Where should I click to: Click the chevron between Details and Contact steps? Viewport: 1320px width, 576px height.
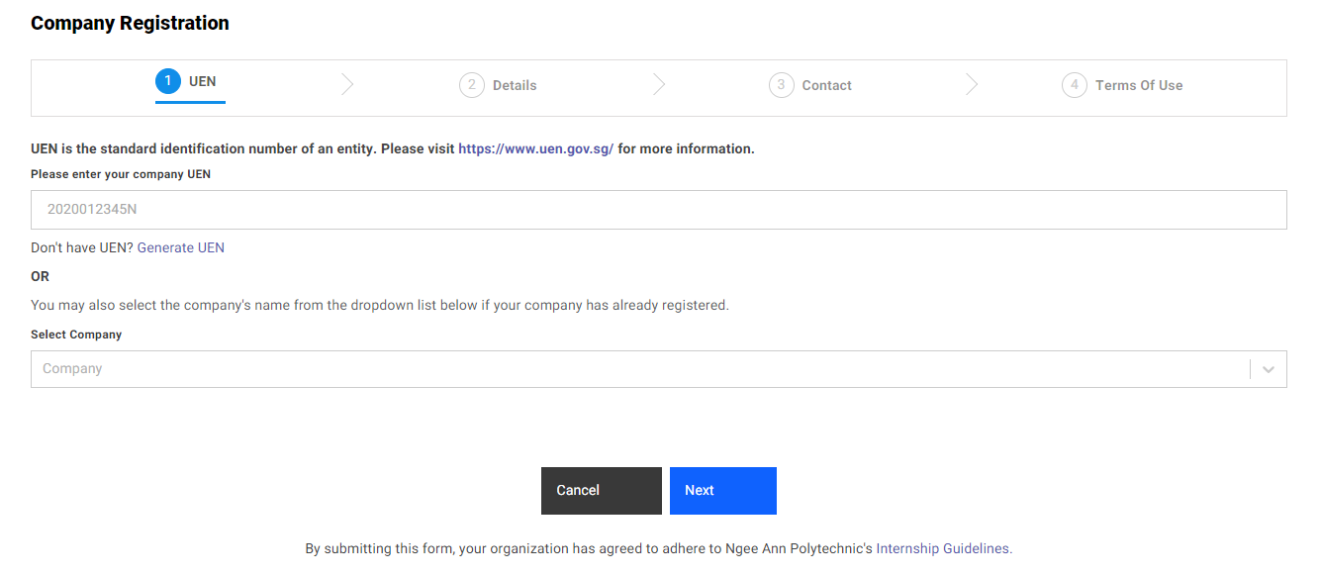659,85
